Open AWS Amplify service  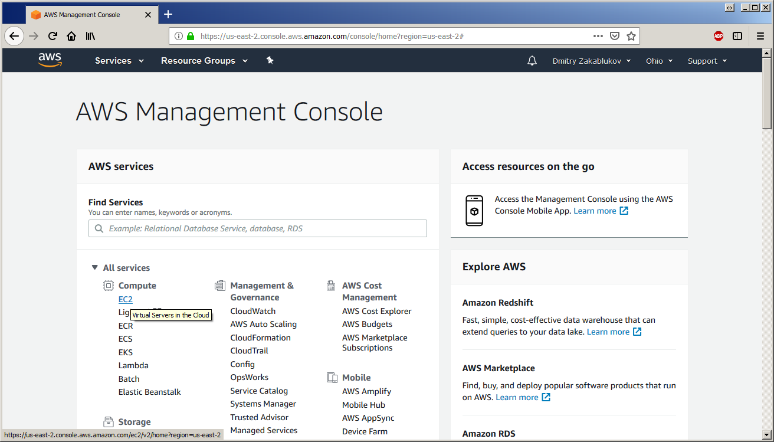(366, 391)
